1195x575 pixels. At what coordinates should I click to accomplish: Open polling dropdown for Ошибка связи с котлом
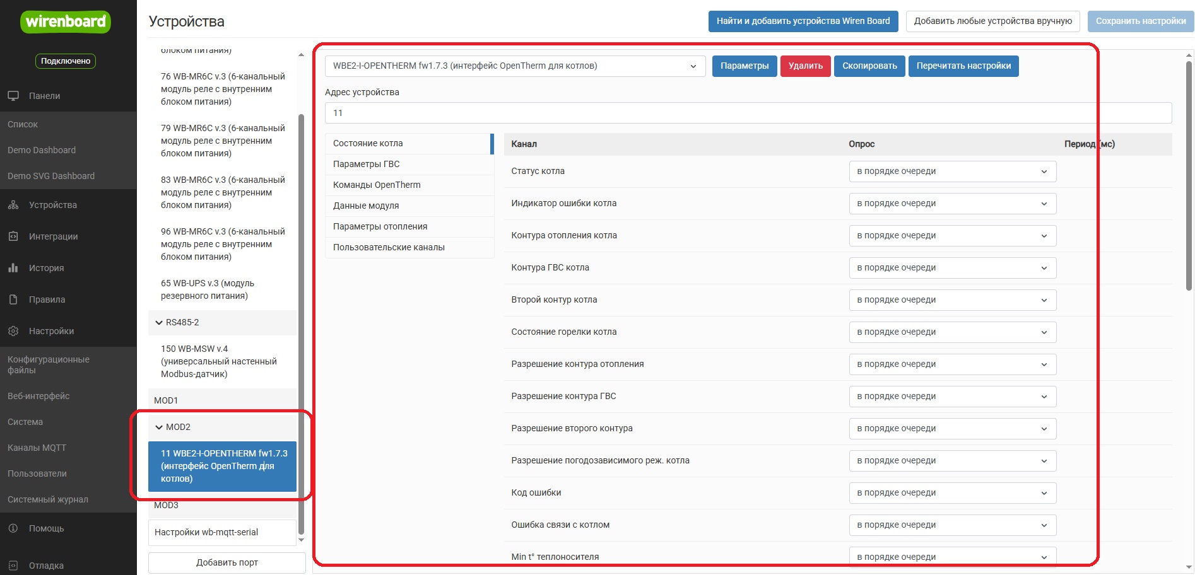point(953,525)
